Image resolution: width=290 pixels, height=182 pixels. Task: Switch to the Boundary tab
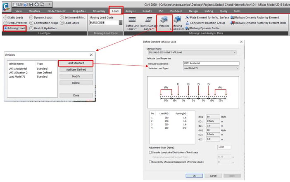pyautogui.click(x=99, y=11)
